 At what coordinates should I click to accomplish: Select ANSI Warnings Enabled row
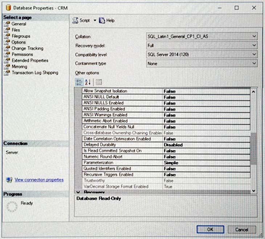tap(166, 115)
